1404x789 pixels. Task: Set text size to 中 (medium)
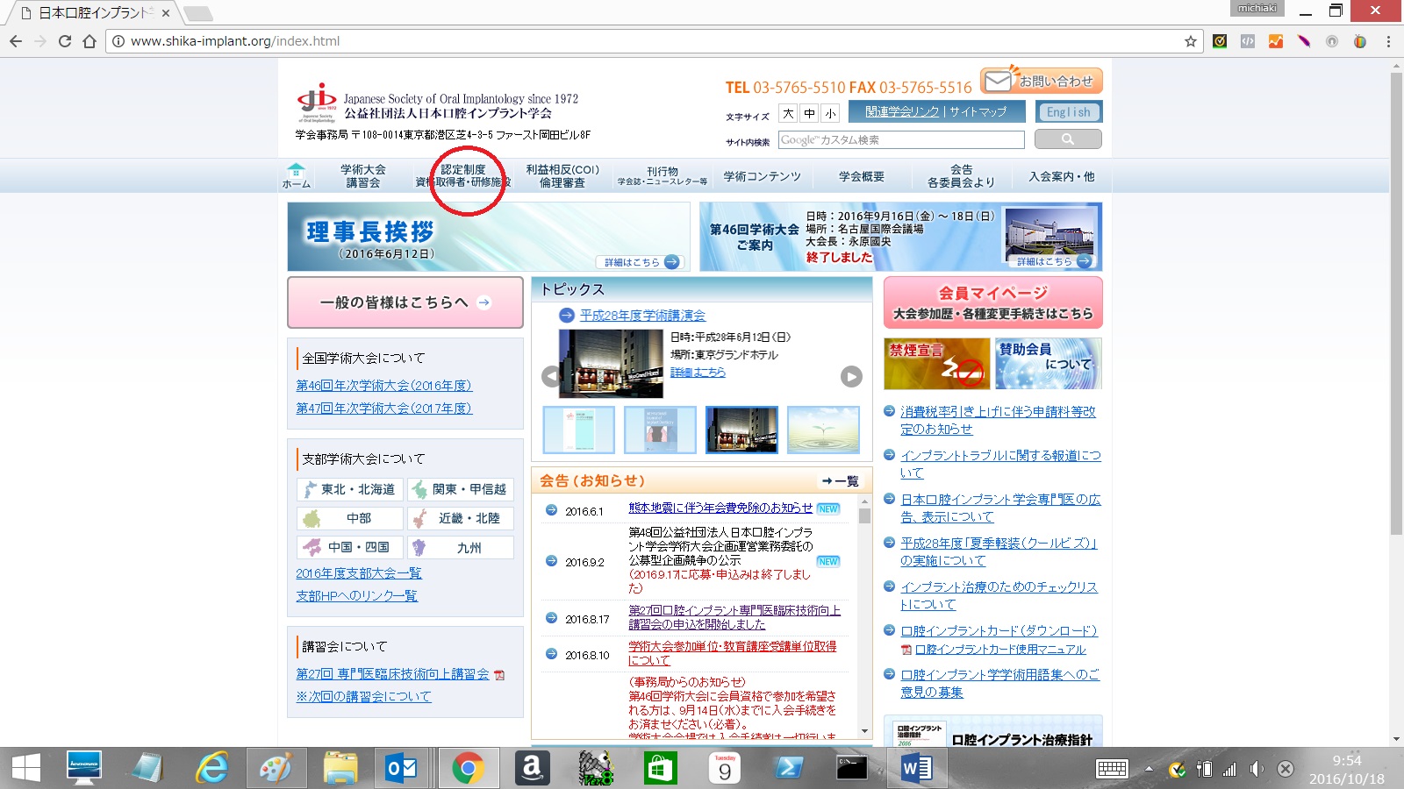[809, 113]
